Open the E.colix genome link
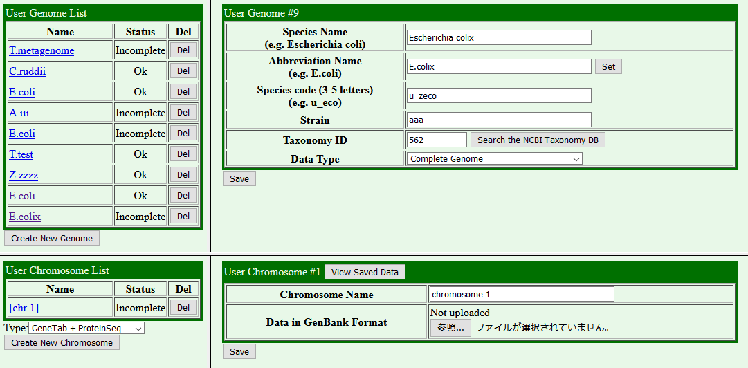748x368 pixels. tap(25, 217)
